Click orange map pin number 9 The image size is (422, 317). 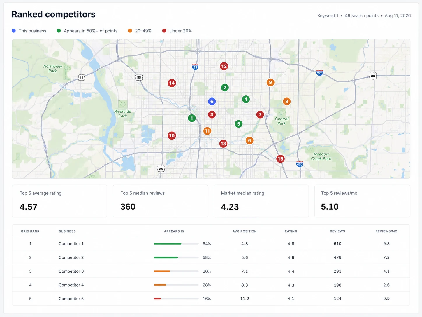point(270,82)
